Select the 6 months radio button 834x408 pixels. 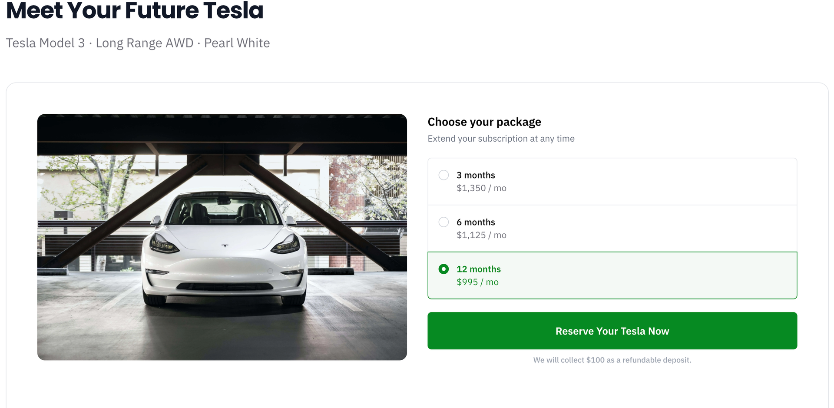click(443, 222)
